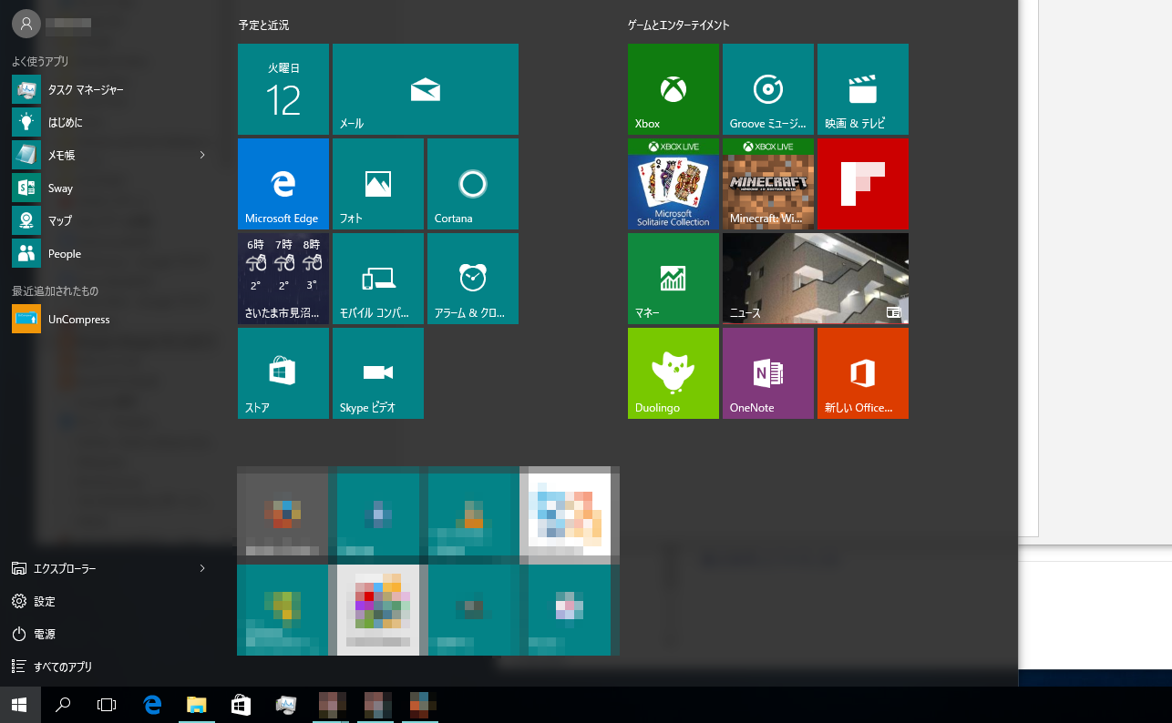Open the News (ニュース) tile
Viewport: 1172px width, 723px height.
(816, 279)
